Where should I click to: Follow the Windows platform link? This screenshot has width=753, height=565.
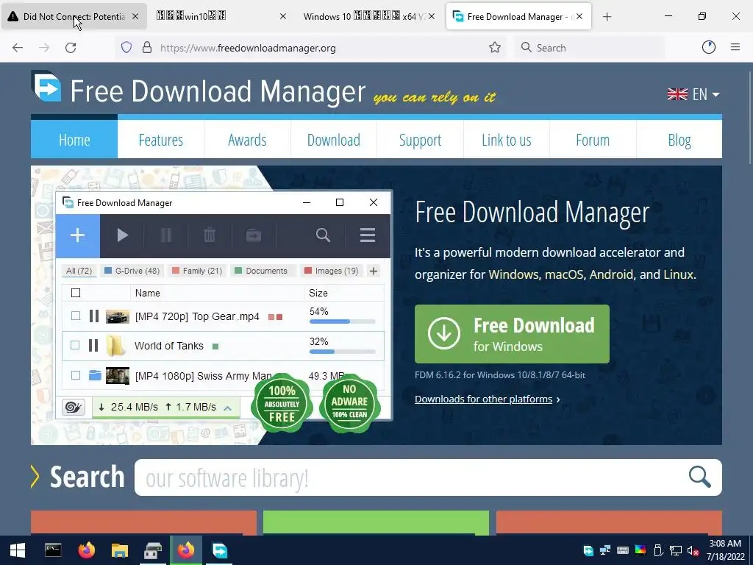pos(514,274)
